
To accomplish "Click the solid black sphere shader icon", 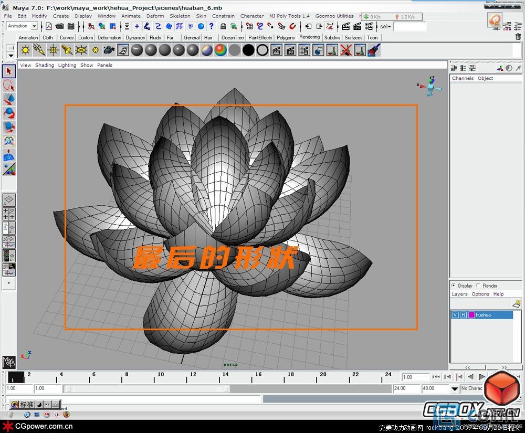I will (248, 50).
